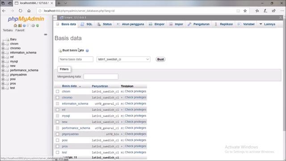Open the log out icon in sidebar

(20, 25)
